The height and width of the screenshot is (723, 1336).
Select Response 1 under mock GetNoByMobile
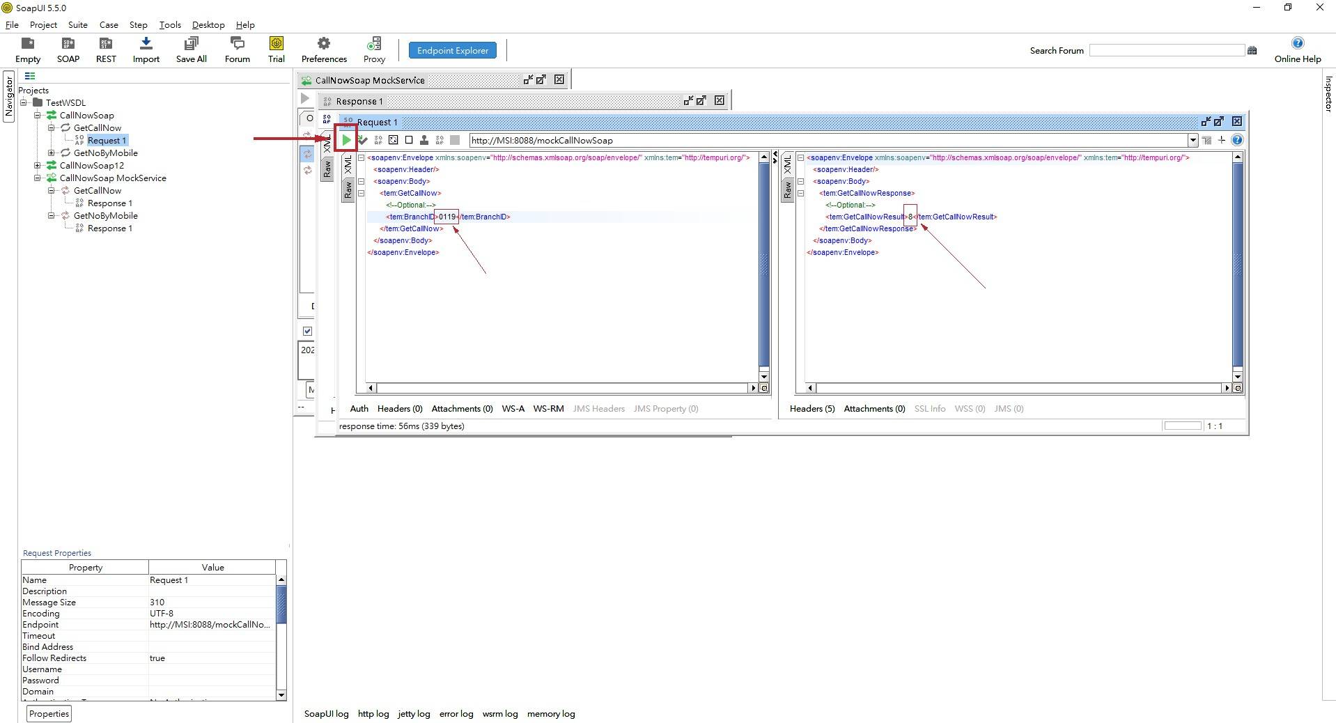(109, 228)
